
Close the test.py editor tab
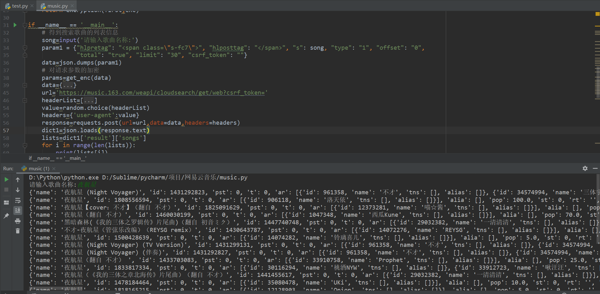click(x=32, y=6)
